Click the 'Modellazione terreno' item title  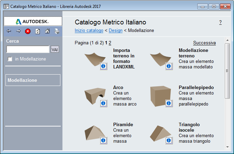click(x=194, y=53)
